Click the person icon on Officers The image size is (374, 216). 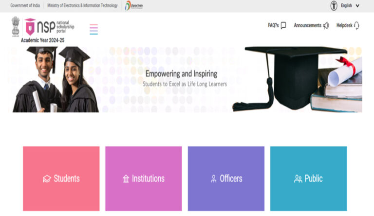tap(213, 179)
